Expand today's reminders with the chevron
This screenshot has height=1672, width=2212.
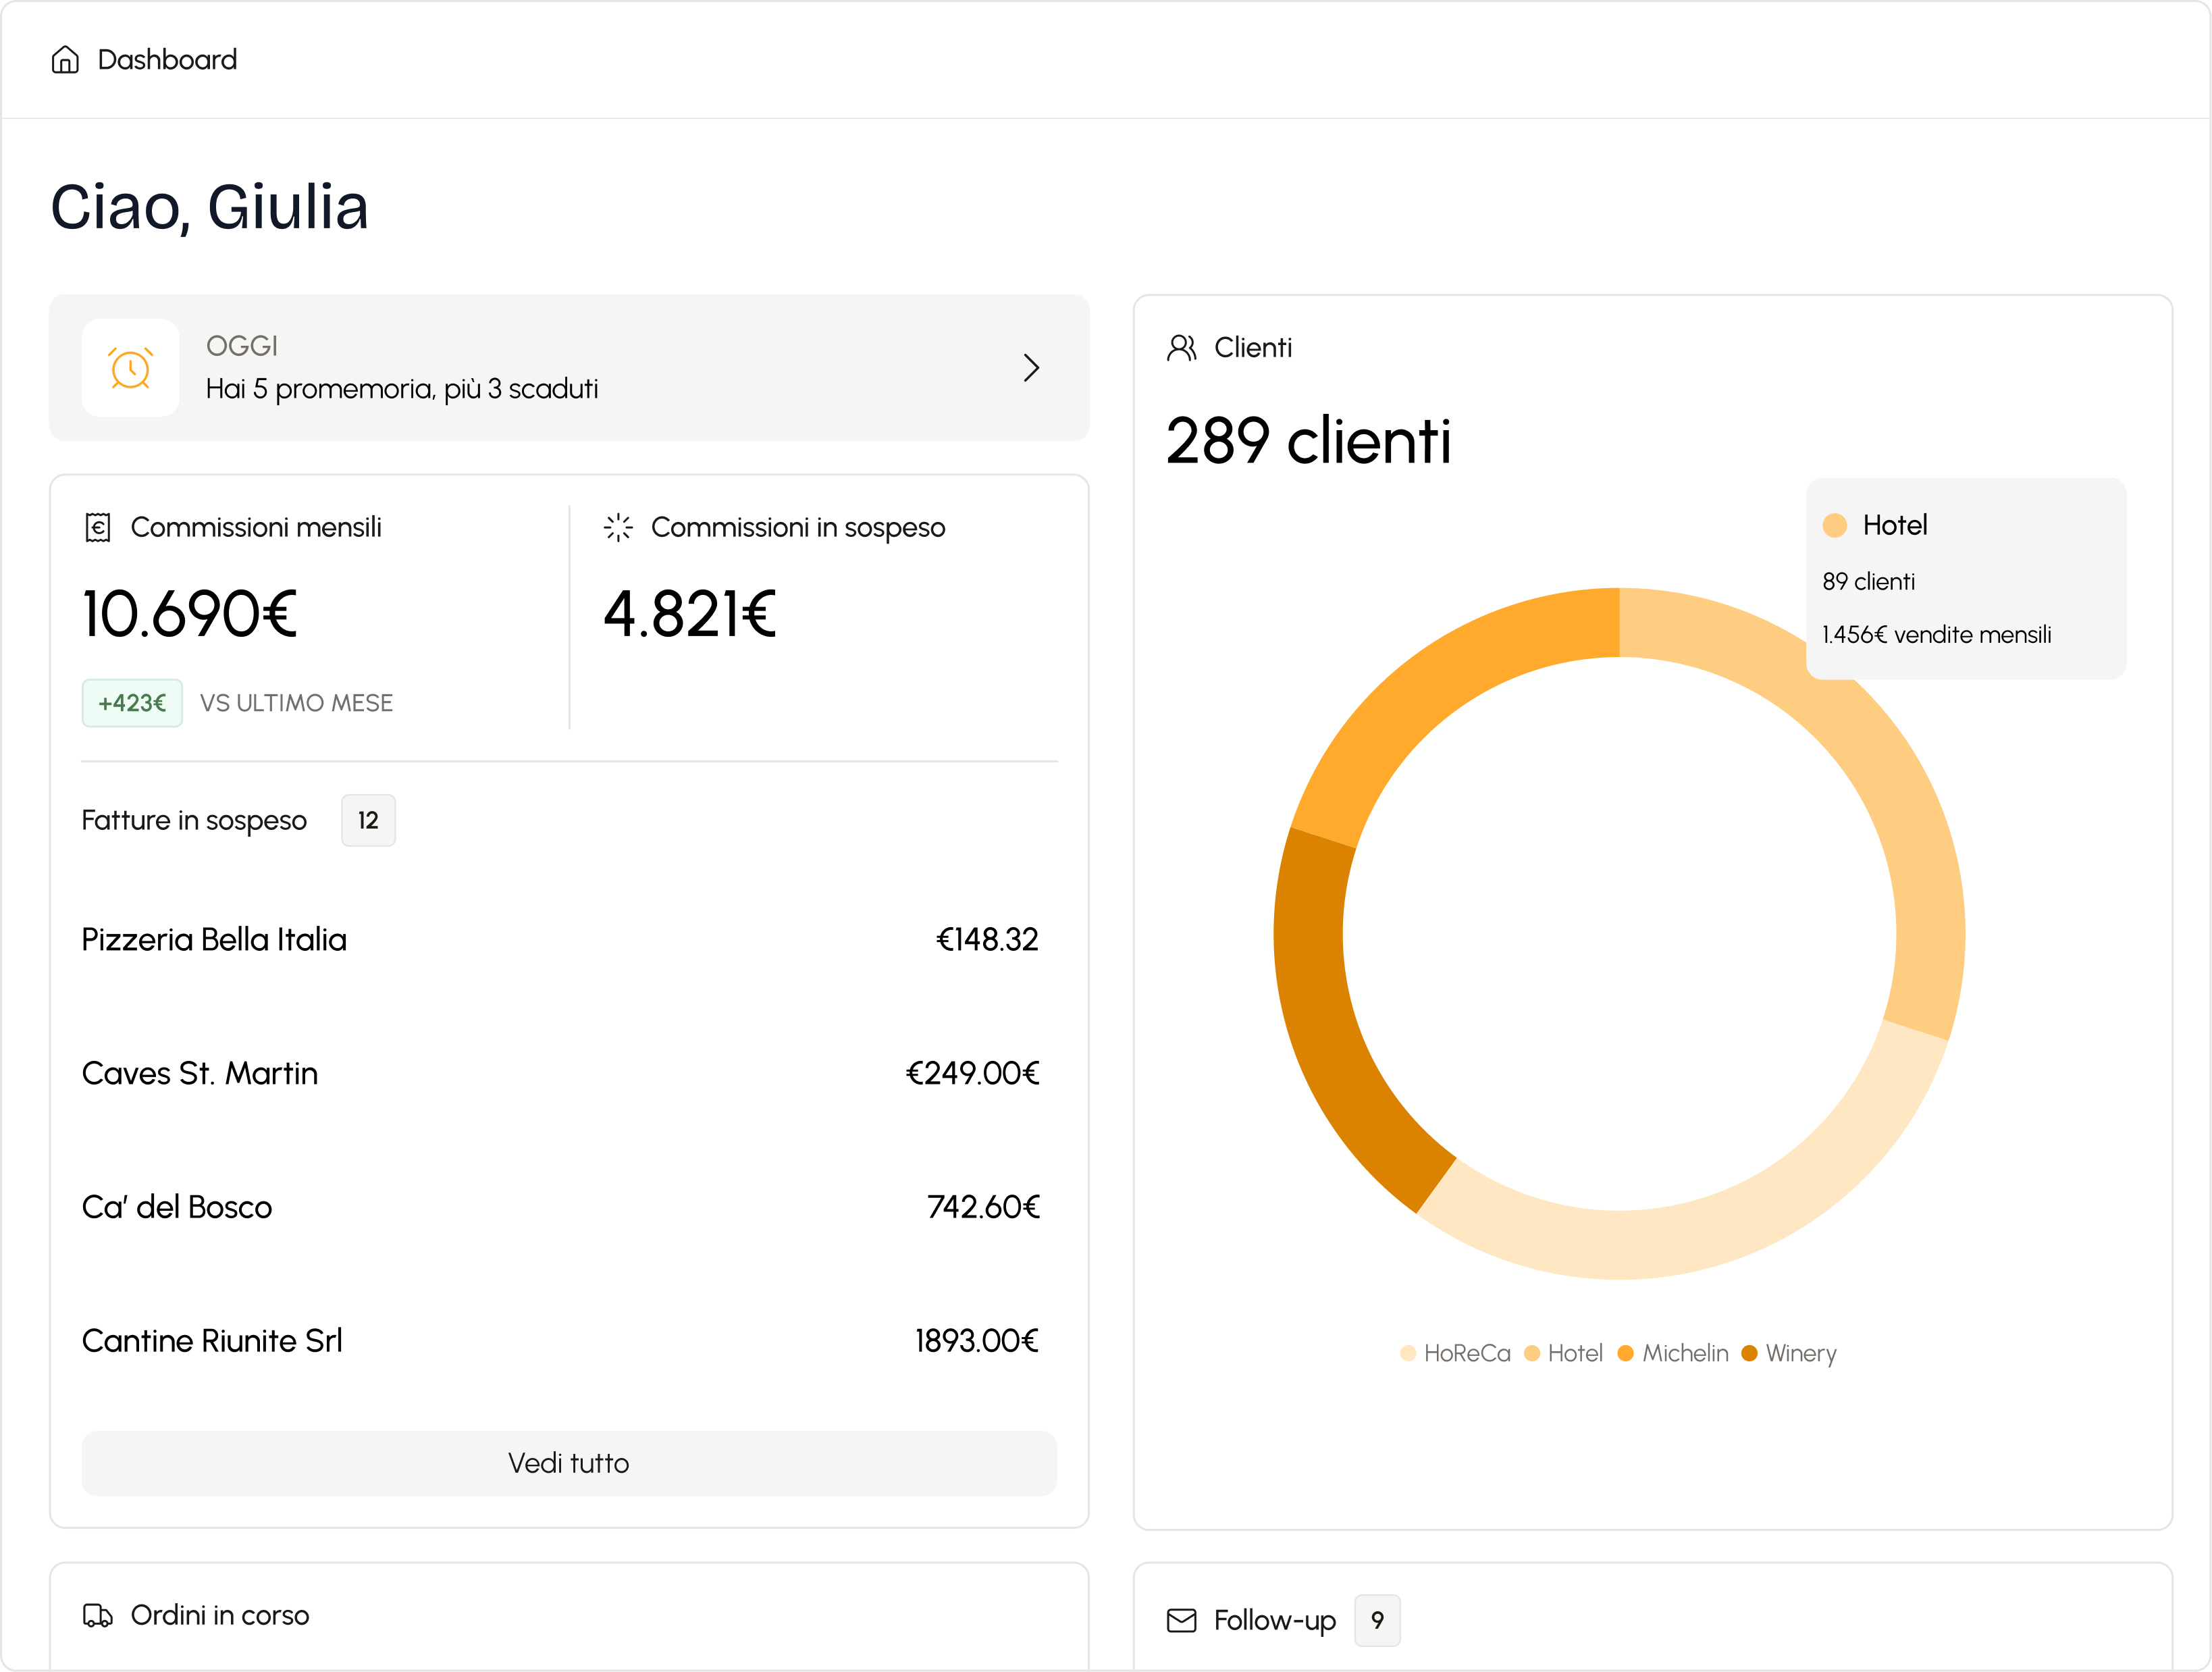[1031, 368]
